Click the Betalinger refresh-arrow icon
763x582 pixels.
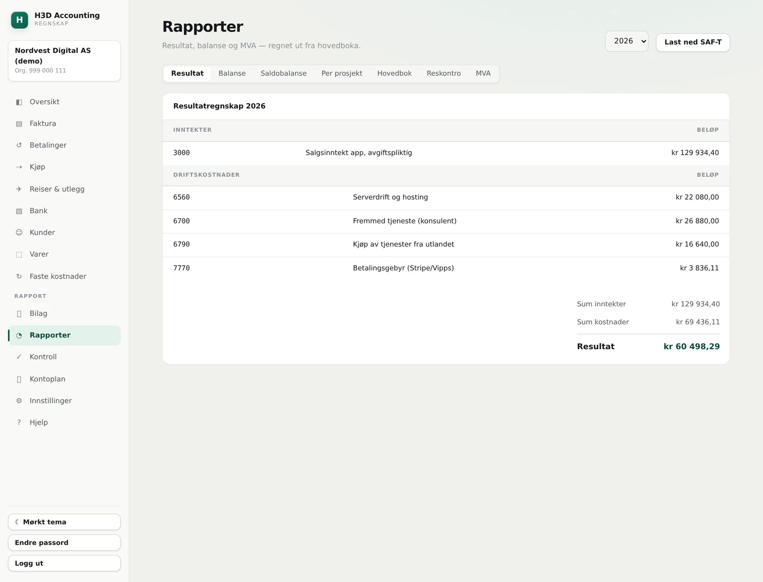coord(19,145)
